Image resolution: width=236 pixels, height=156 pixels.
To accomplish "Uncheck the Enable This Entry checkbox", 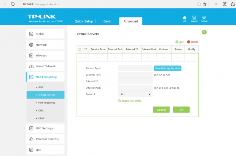I will (x=119, y=101).
